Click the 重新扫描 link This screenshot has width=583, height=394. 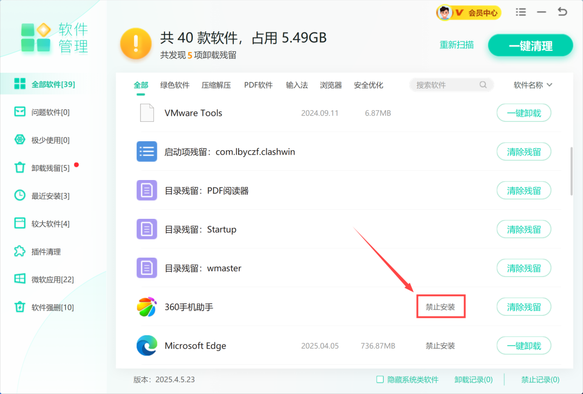(x=457, y=45)
